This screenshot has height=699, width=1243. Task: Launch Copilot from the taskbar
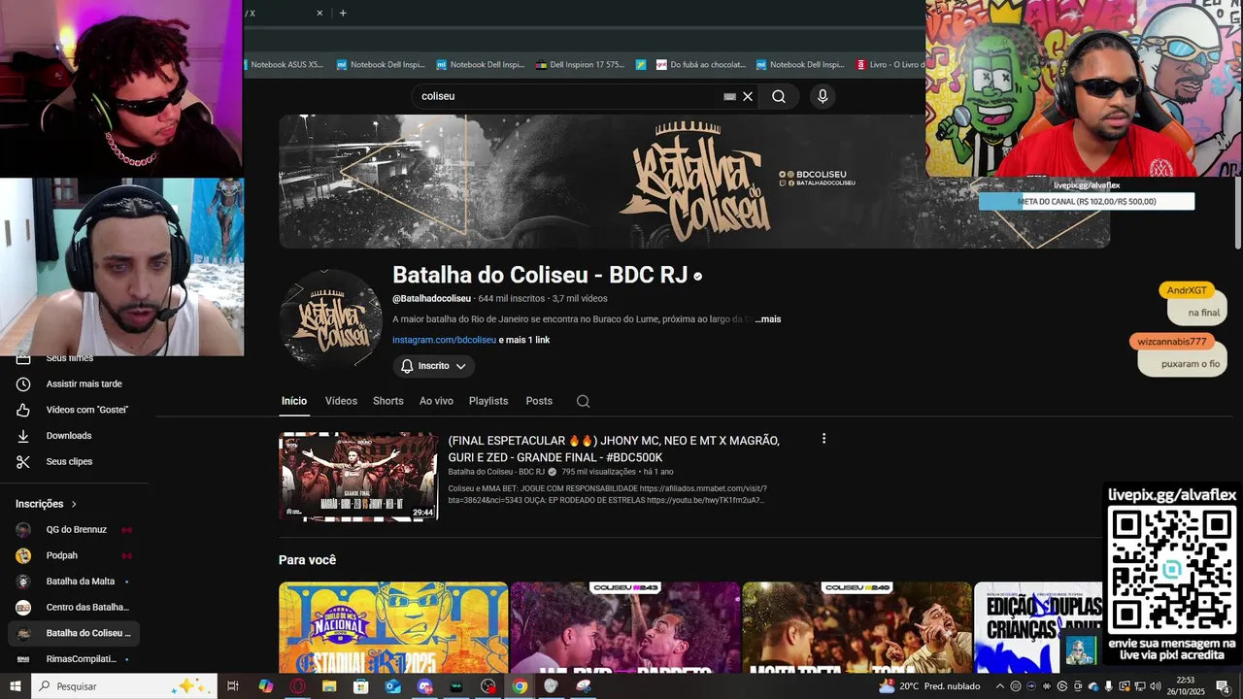[x=265, y=686]
